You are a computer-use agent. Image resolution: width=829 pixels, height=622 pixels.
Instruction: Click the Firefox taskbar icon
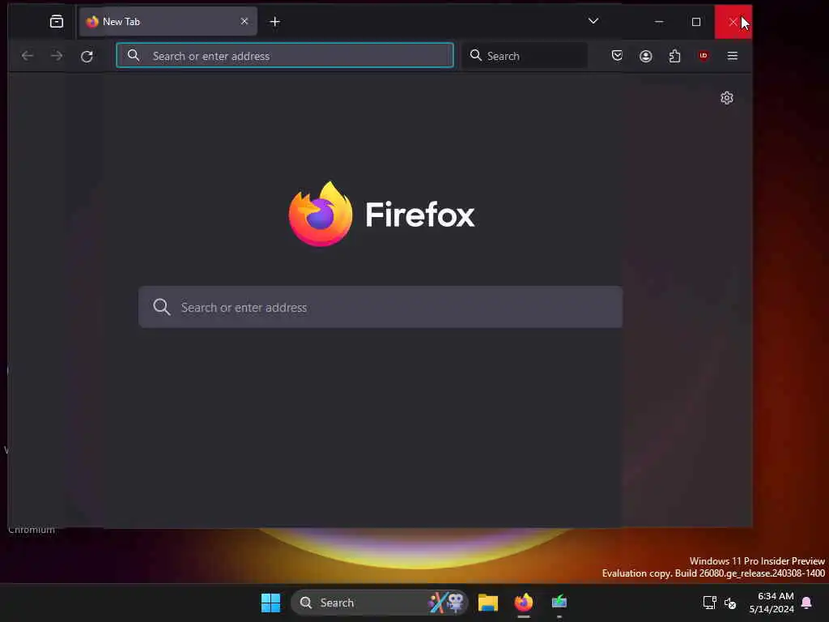point(524,603)
